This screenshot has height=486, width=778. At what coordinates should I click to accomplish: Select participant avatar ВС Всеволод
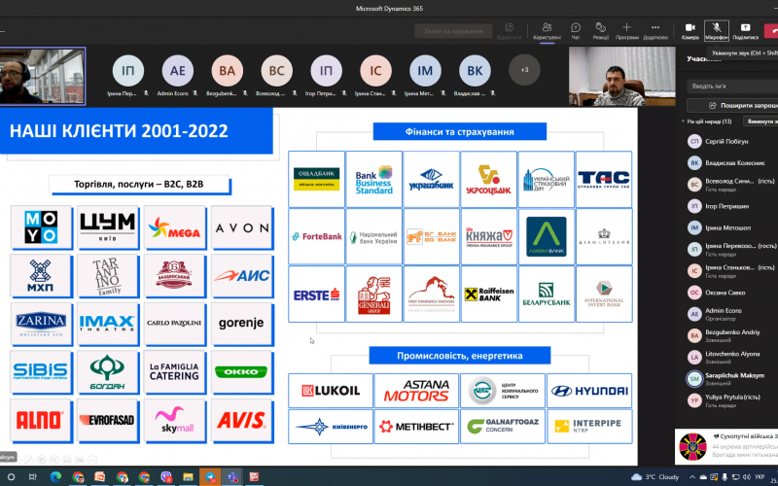(277, 71)
